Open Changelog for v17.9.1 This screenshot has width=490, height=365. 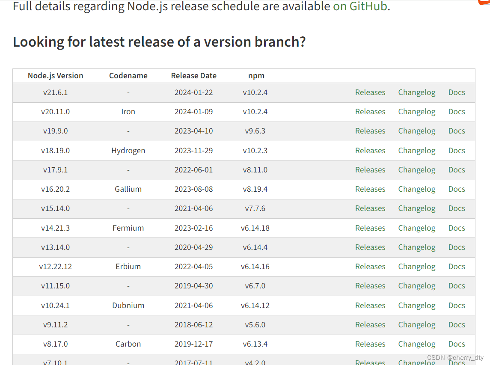tap(416, 170)
